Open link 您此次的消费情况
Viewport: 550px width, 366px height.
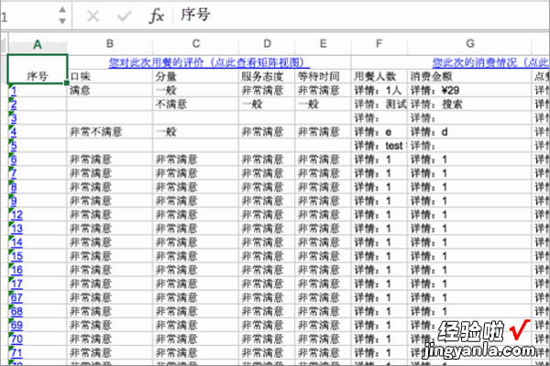(490, 62)
